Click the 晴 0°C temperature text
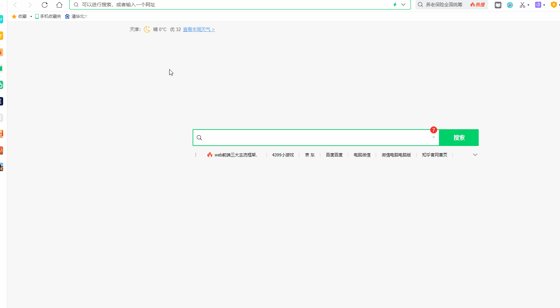Viewport: 560px width, 308px height. coord(160,30)
